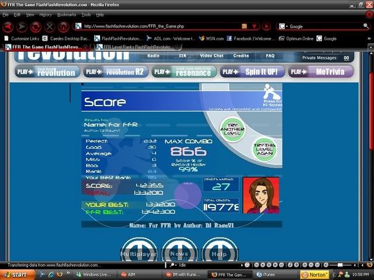Click the browser Forward arrow button
The image size is (374, 280).
click(x=22, y=26)
